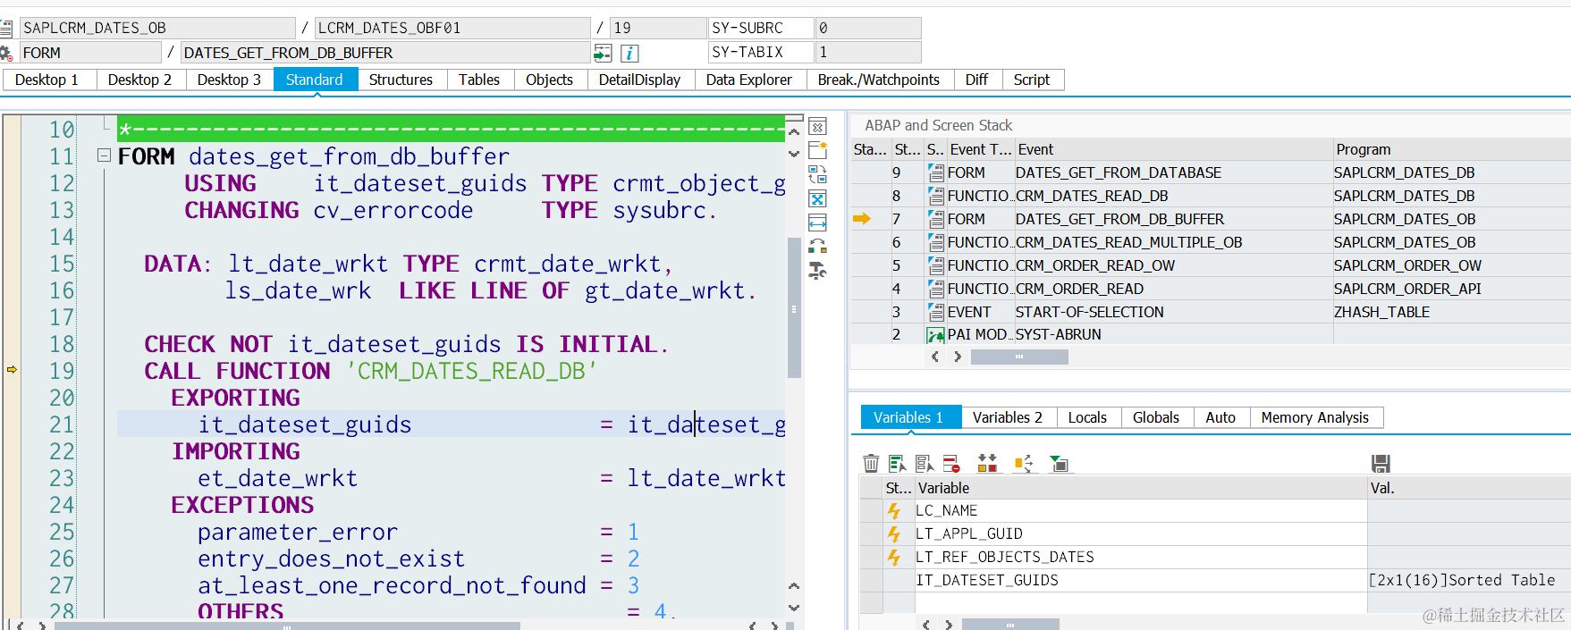
Task: Click the Delete row red-minus icon
Action: (x=951, y=463)
